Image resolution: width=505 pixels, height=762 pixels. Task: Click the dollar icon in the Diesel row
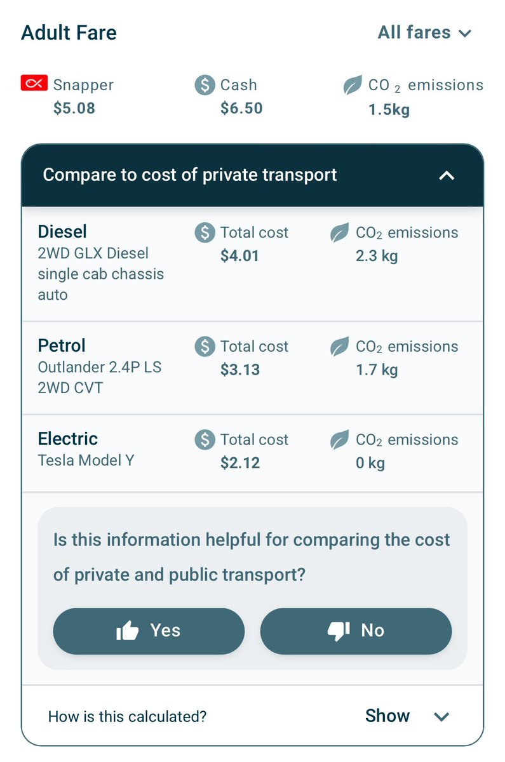coord(205,232)
